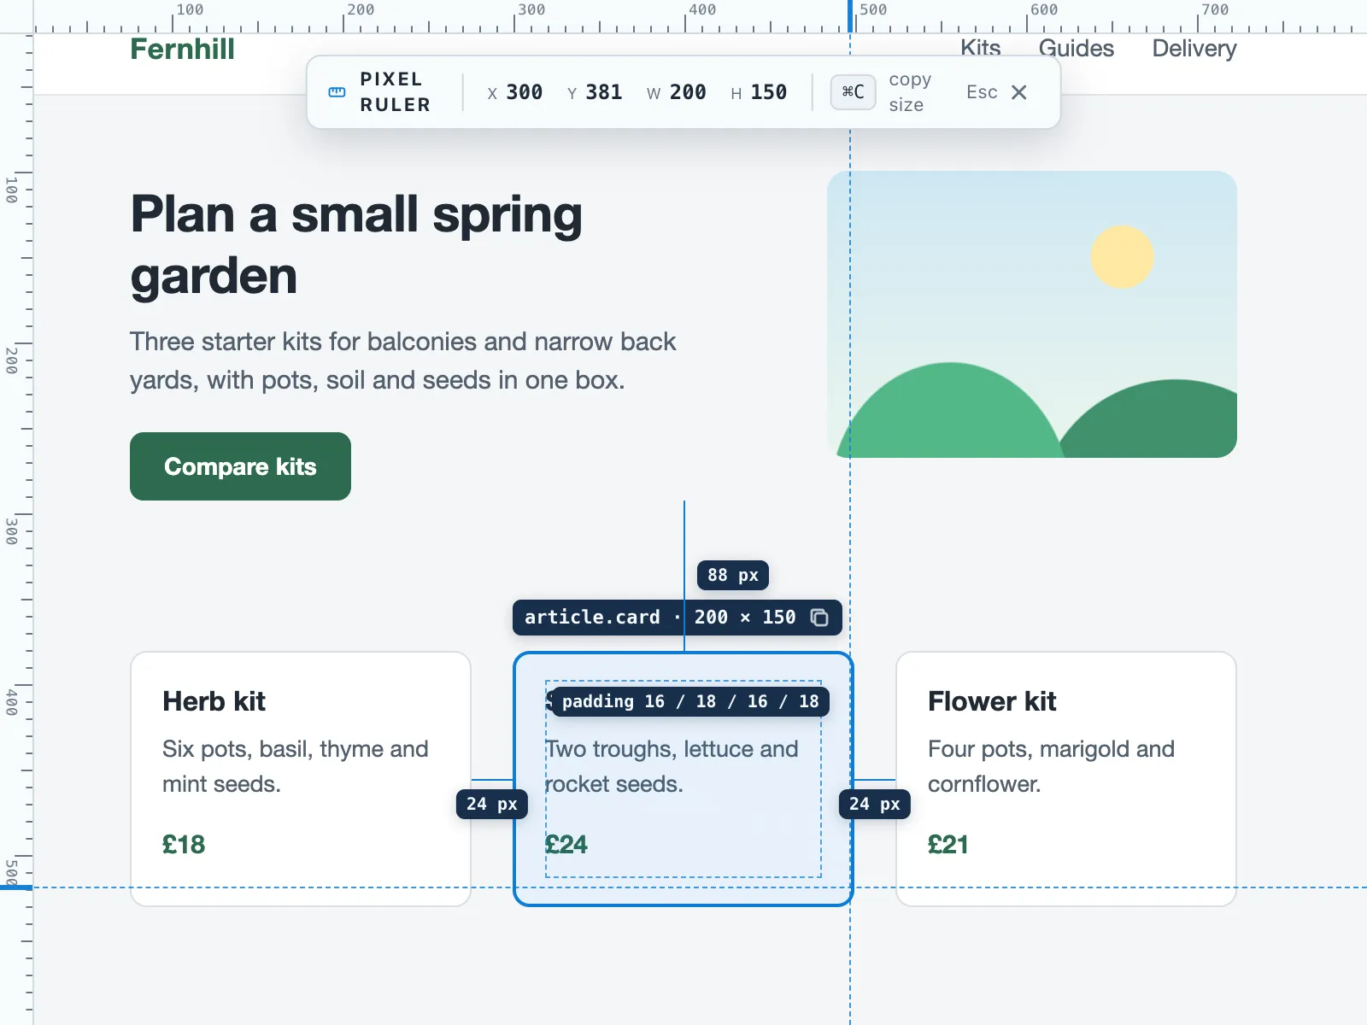Select the W value 200

[688, 92]
